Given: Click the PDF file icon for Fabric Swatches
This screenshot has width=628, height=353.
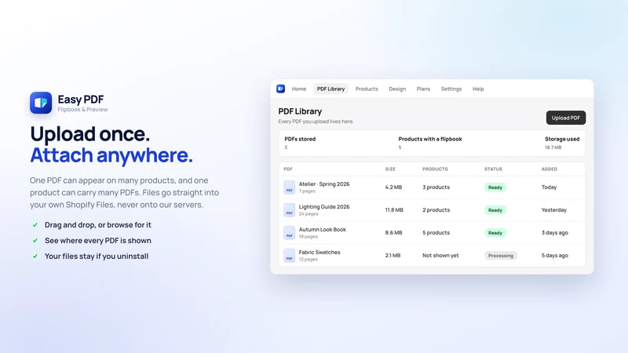Looking at the screenshot, I should [x=289, y=256].
